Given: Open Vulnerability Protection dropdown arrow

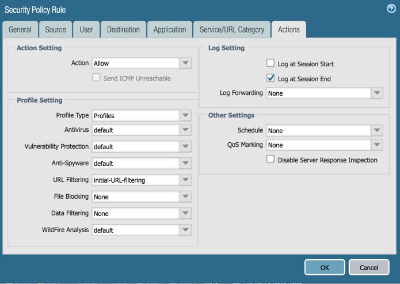Looking at the screenshot, I should (x=185, y=146).
